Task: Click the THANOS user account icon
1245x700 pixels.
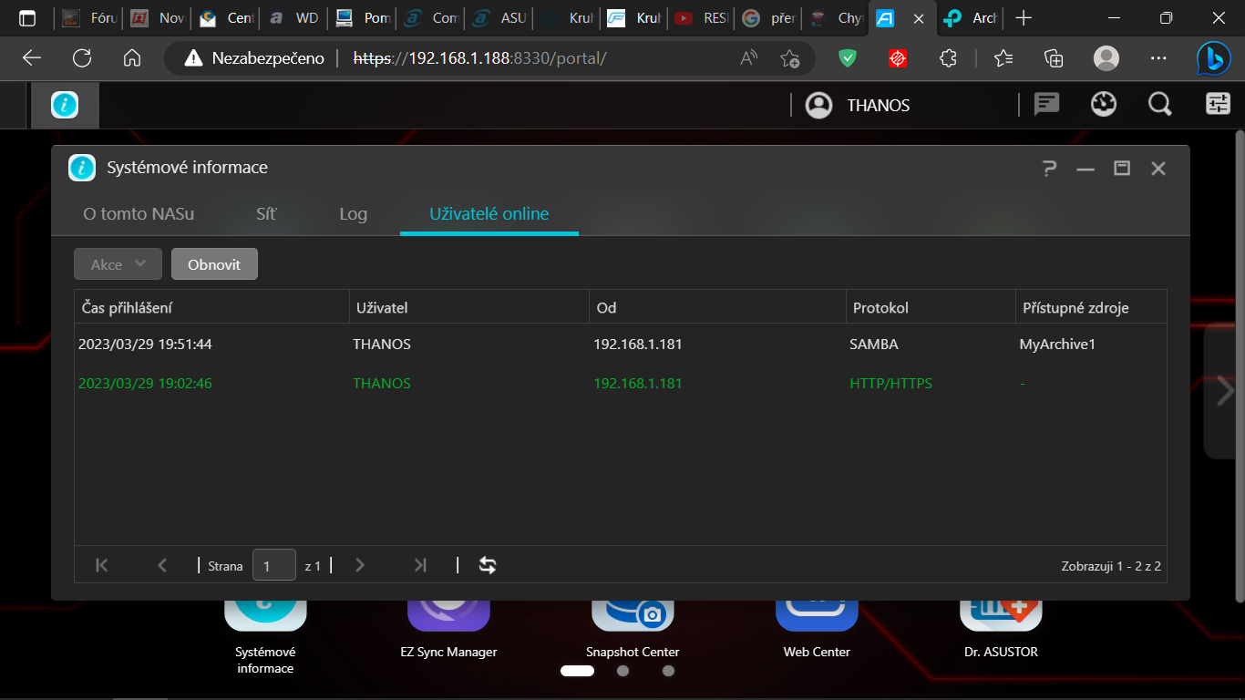Action: point(819,106)
